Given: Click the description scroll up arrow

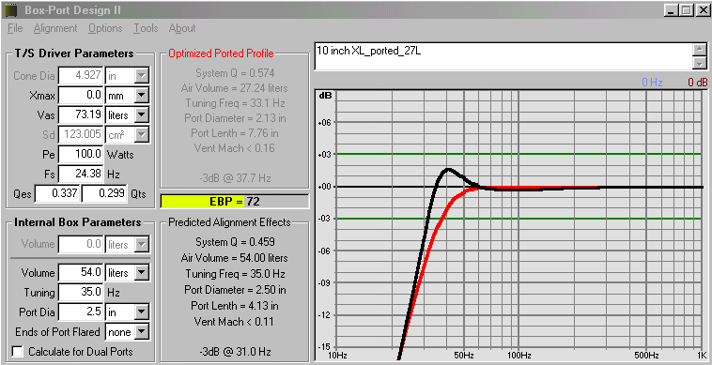Looking at the screenshot, I should [700, 50].
